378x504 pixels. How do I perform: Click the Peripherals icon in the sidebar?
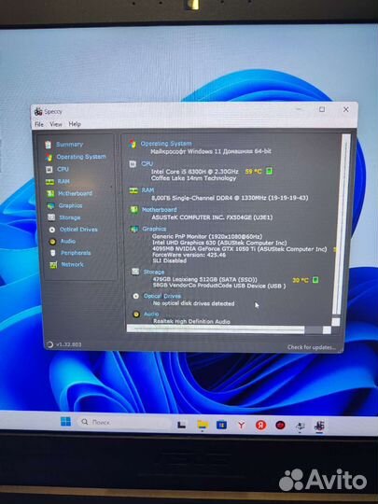tap(53, 253)
